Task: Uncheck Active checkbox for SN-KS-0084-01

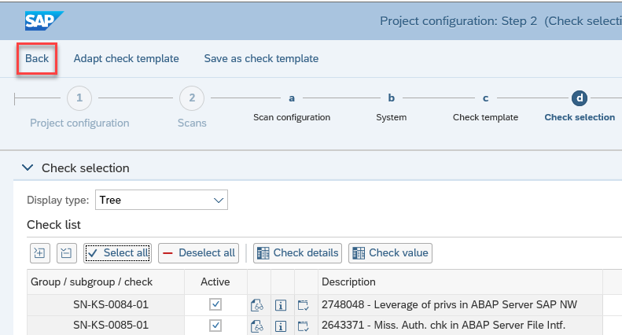Action: click(x=215, y=304)
